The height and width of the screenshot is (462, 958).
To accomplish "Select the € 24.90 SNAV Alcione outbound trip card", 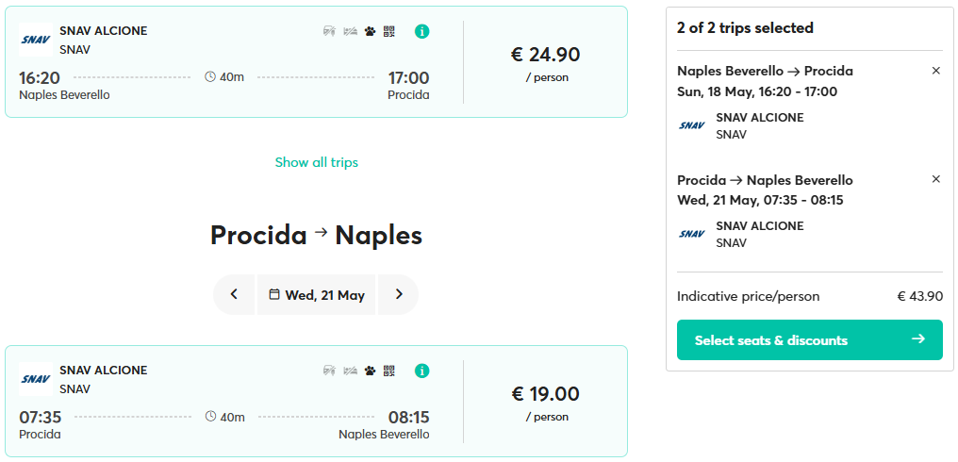I will (317, 61).
